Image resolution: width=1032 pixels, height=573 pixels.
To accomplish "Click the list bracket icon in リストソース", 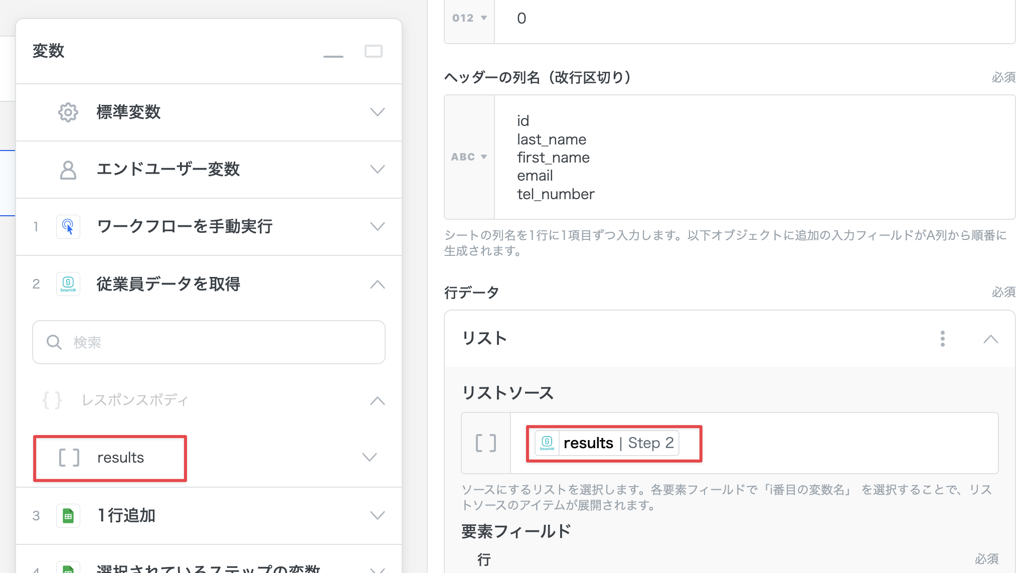I will [485, 443].
